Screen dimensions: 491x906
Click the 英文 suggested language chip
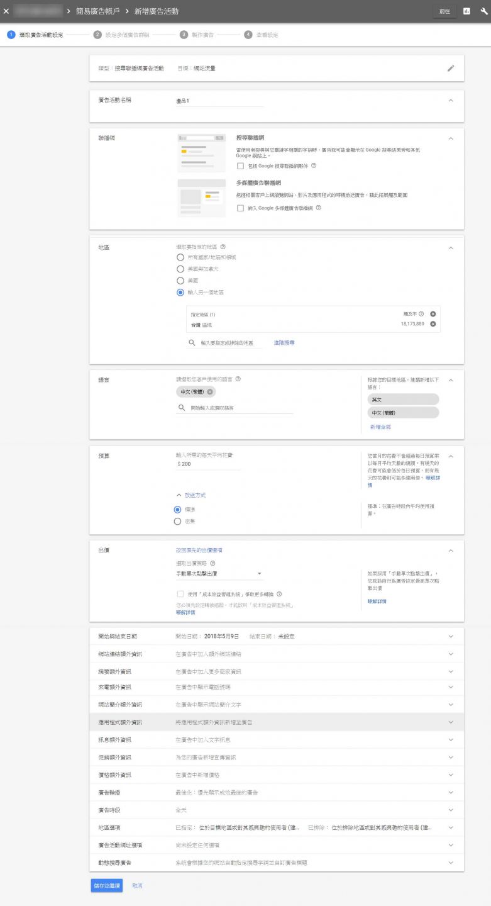403,400
